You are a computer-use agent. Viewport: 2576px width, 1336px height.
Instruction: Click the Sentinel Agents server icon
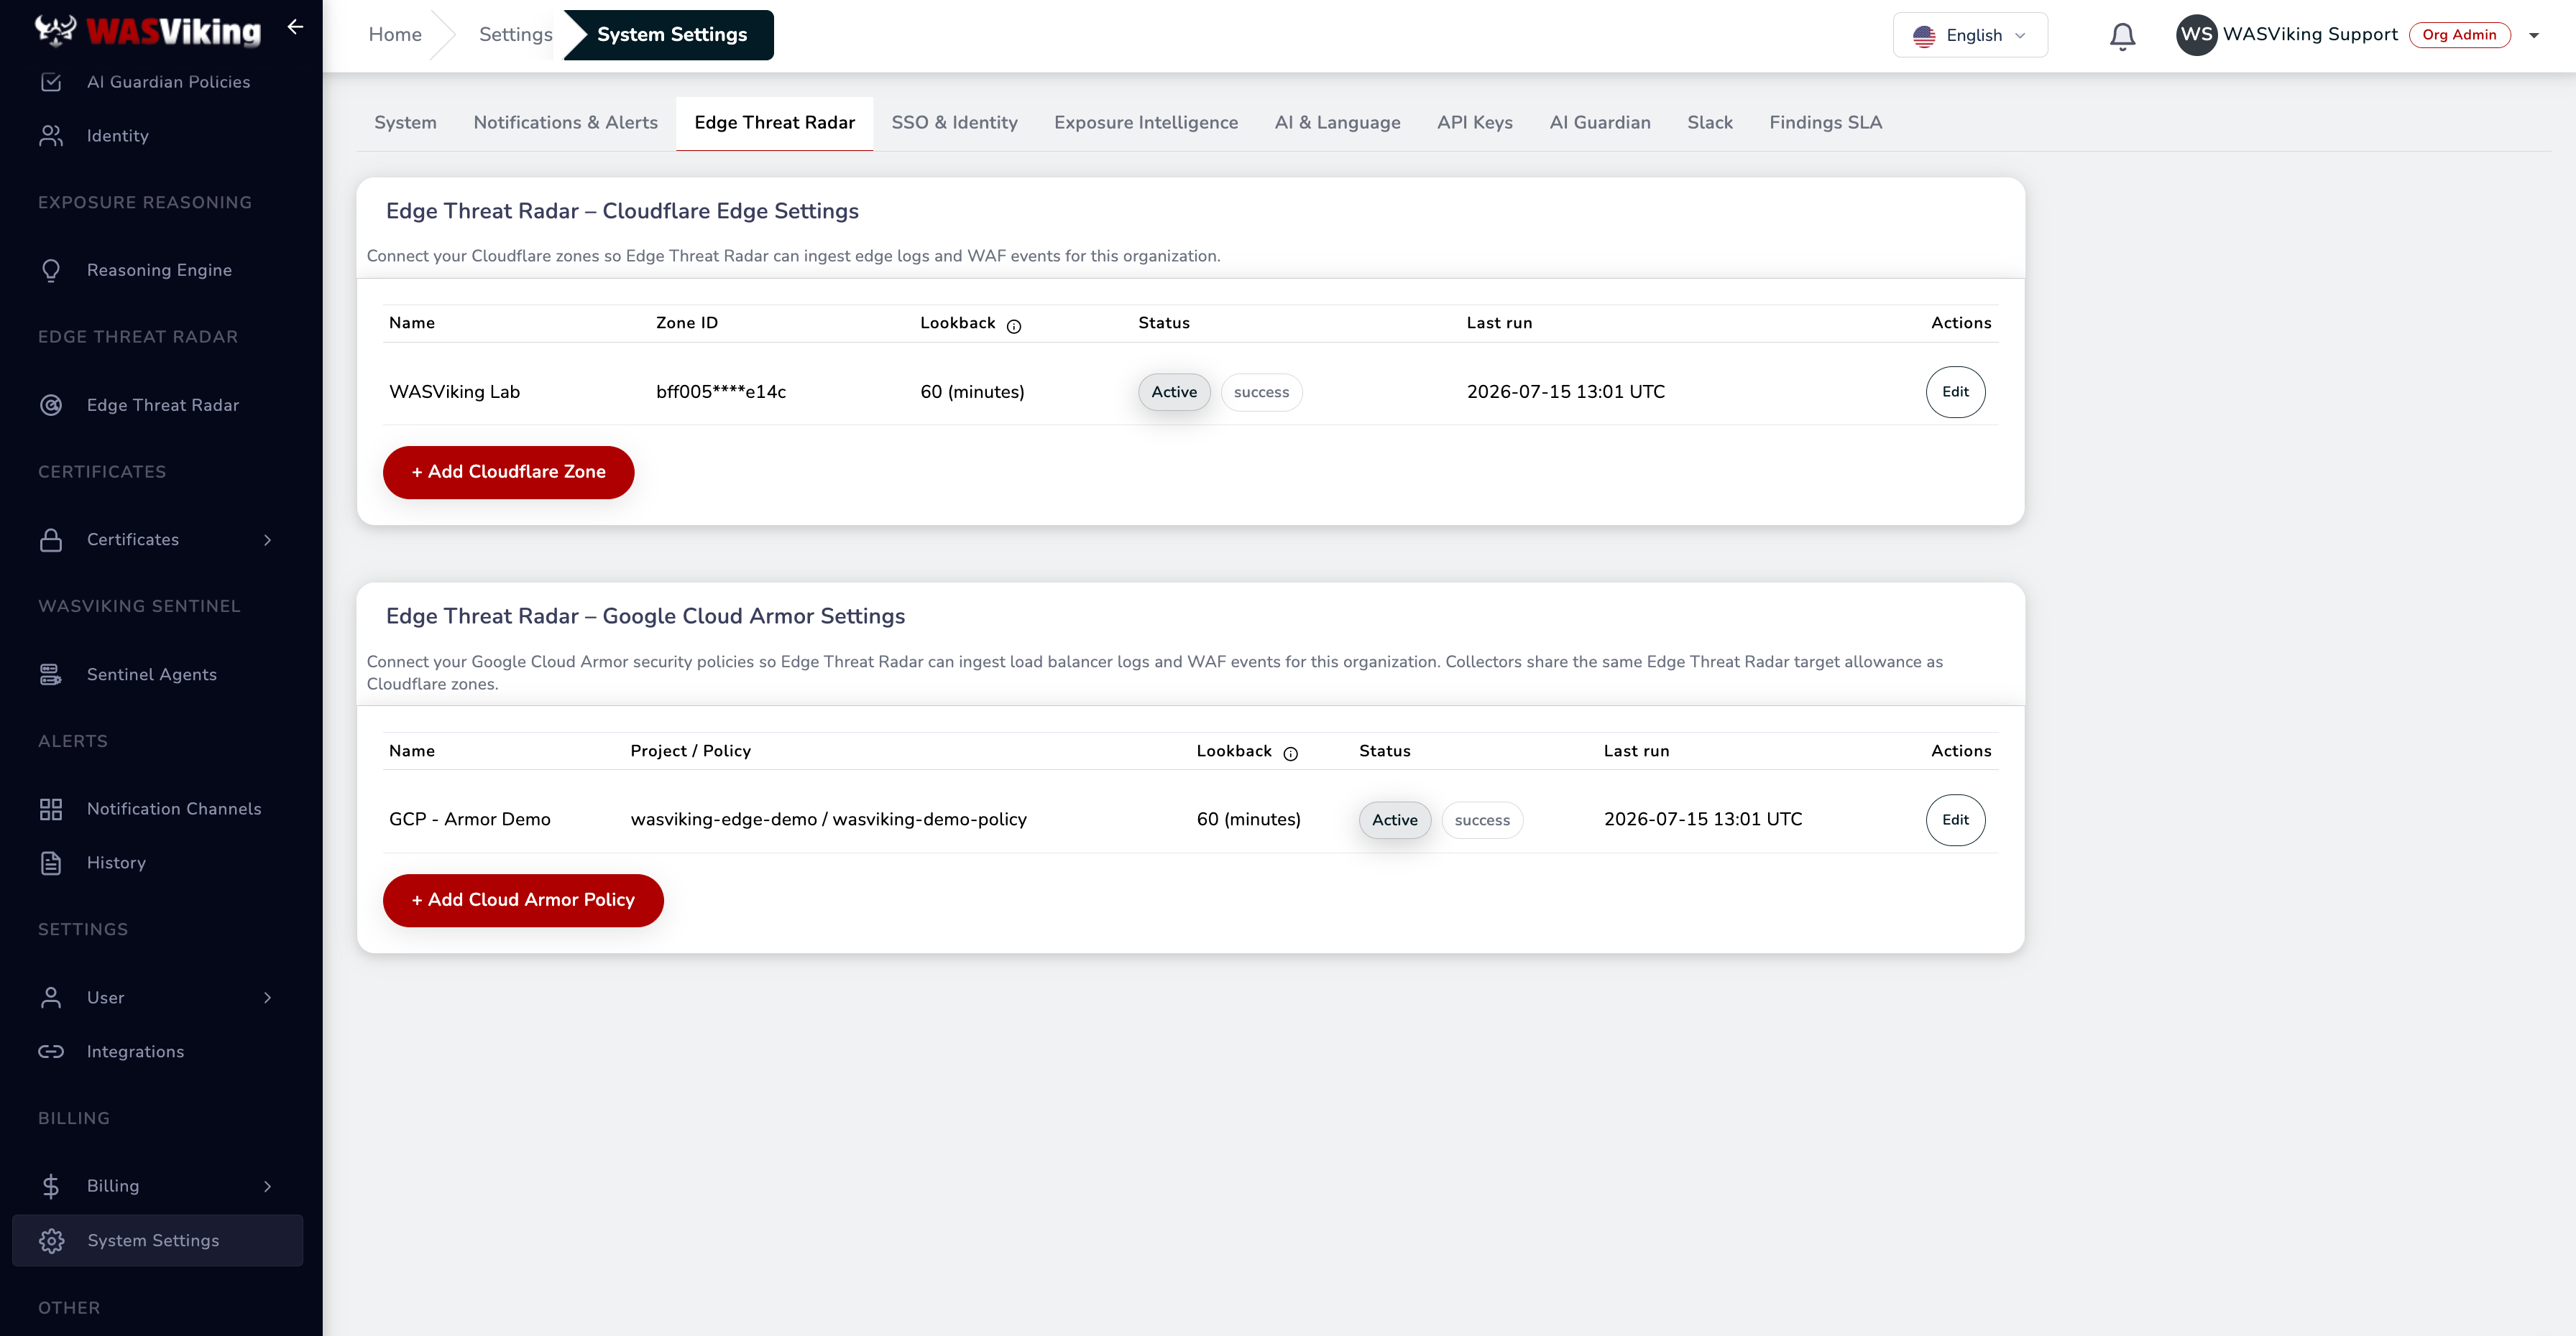[x=51, y=674]
